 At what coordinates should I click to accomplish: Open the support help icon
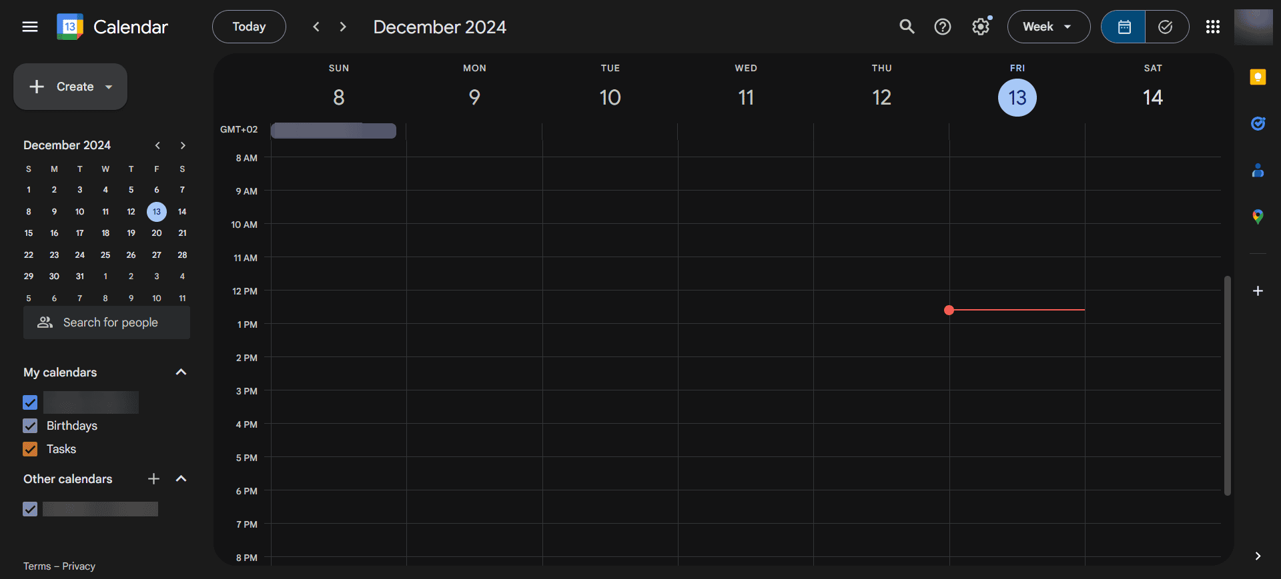coord(943,27)
